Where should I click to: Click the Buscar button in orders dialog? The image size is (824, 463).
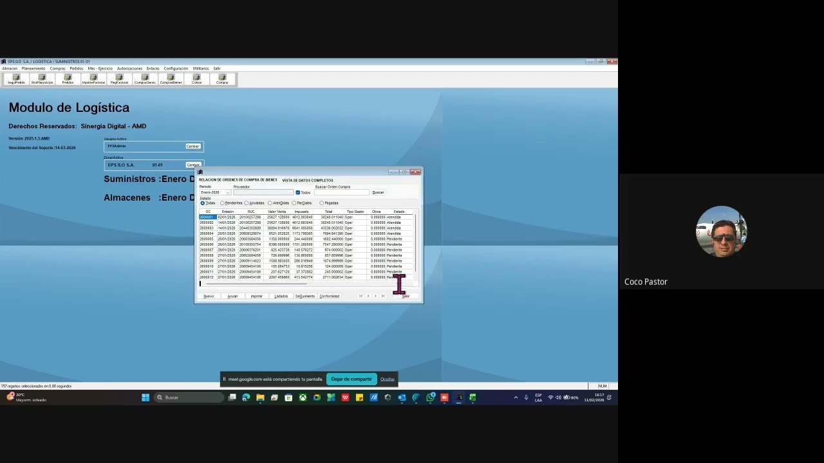[378, 192]
